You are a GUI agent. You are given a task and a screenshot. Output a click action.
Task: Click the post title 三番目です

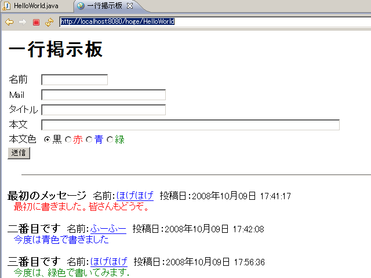point(34,262)
